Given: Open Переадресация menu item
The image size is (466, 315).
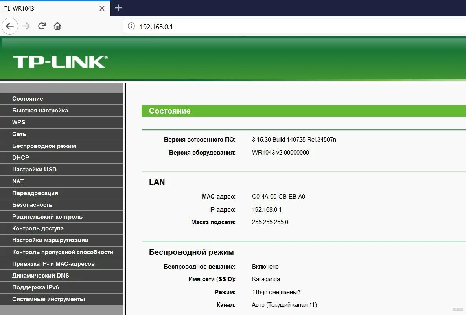Looking at the screenshot, I should pos(61,193).
